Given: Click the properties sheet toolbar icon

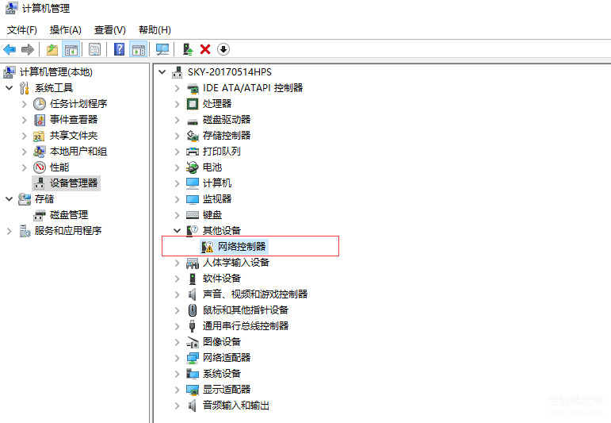Looking at the screenshot, I should pos(94,49).
